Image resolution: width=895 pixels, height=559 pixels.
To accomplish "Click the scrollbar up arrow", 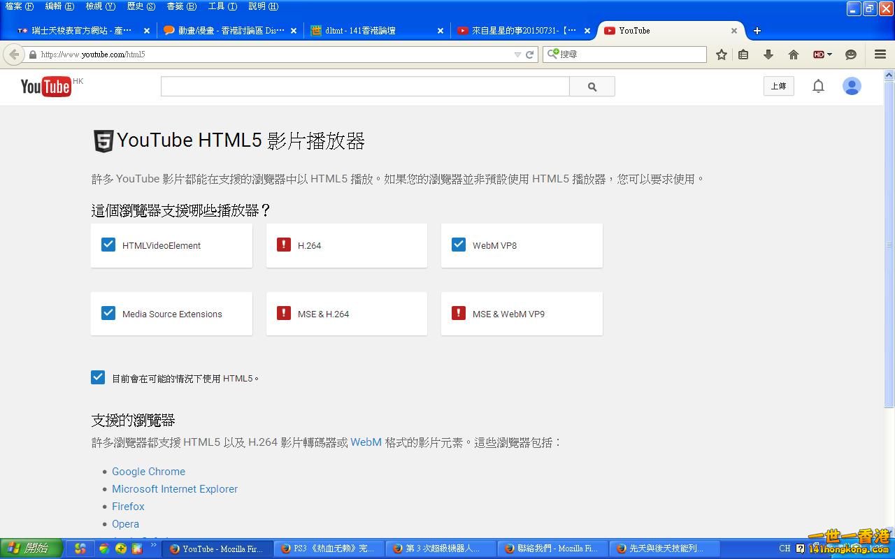I will 889,74.
